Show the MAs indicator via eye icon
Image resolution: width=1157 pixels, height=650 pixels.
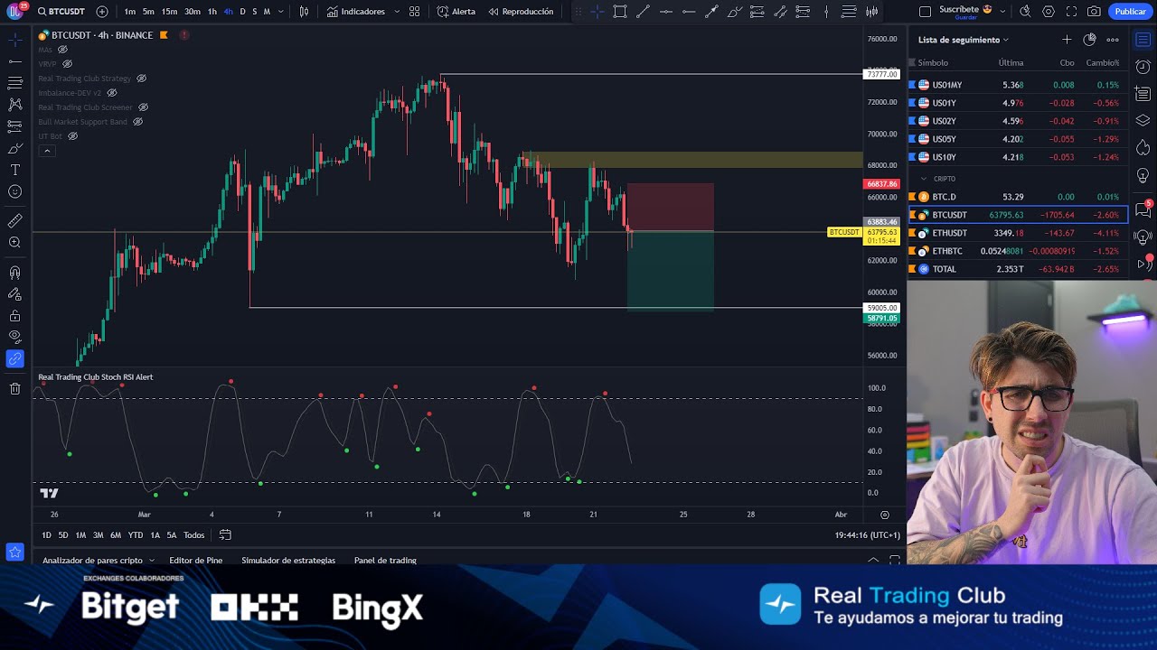[62, 50]
